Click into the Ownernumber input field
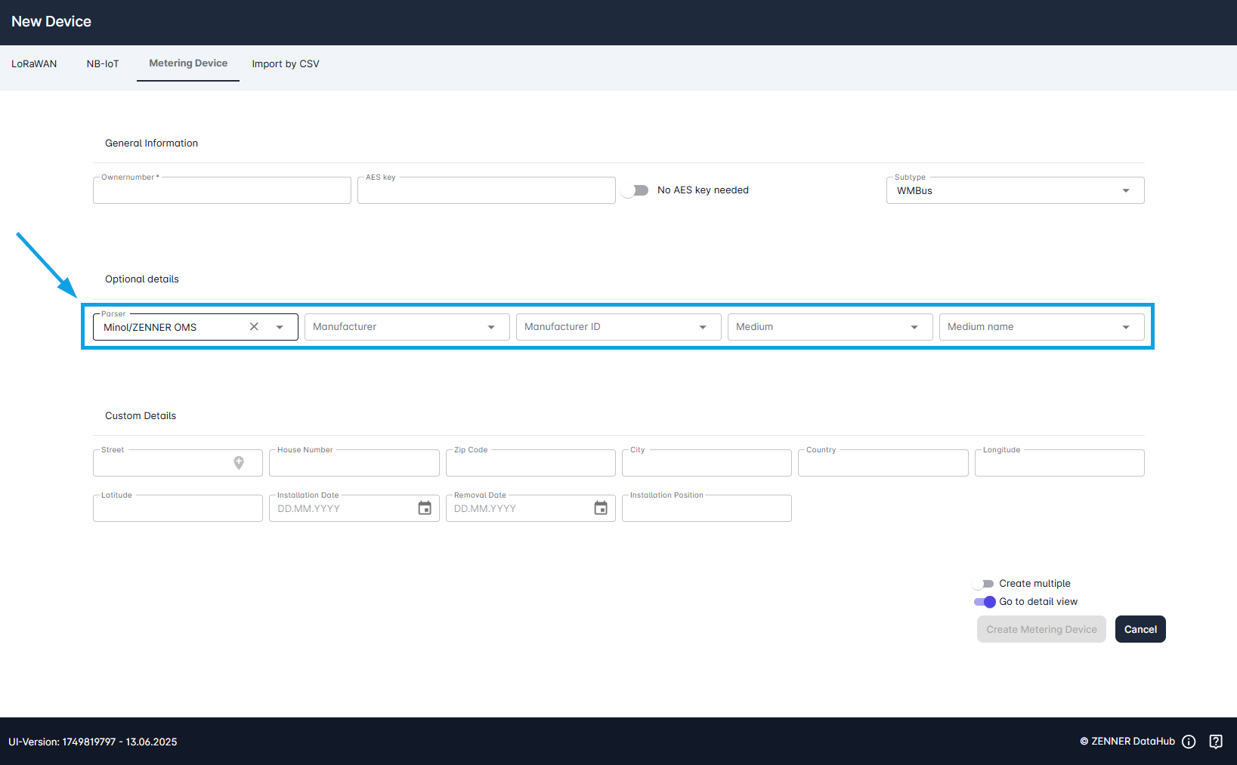Image resolution: width=1237 pixels, height=765 pixels. 221,190
